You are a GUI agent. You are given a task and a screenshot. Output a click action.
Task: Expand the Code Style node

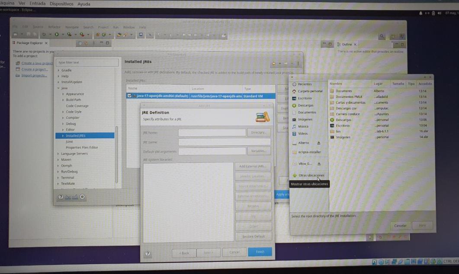pos(63,112)
